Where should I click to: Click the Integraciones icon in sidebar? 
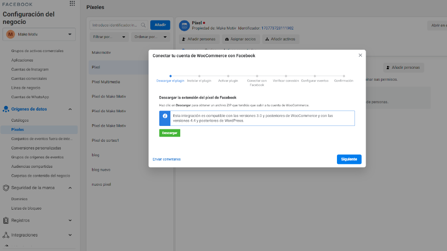[6, 235]
